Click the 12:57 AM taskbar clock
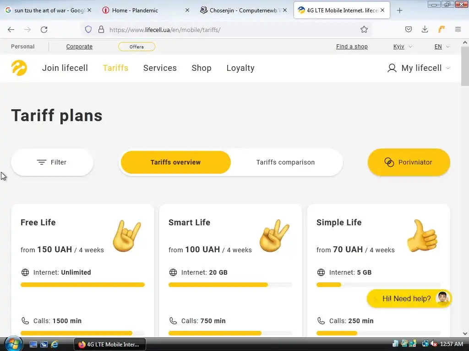 tap(451, 344)
